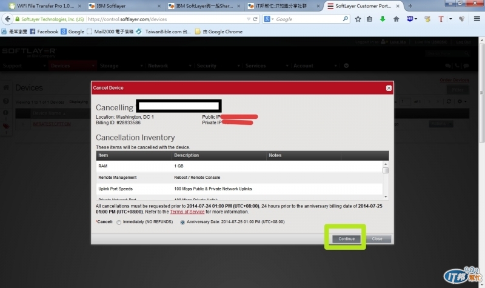Close the Cancel Device dialog X
The height and width of the screenshot is (288, 485).
[389, 88]
